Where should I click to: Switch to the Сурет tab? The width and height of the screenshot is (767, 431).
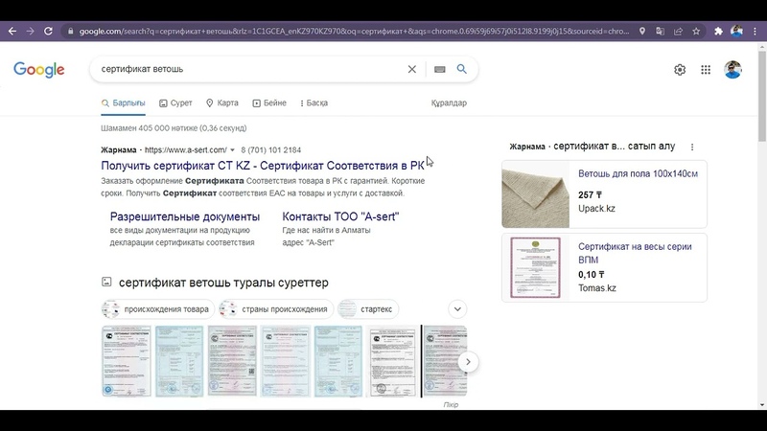click(x=175, y=103)
